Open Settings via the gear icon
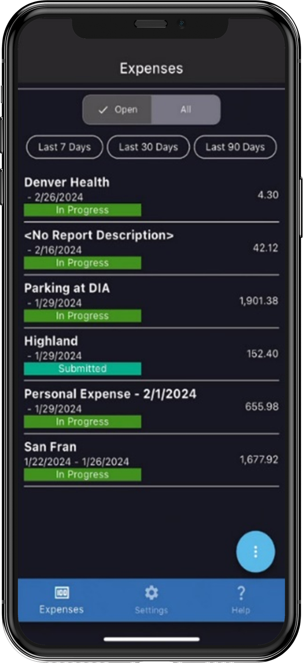Image resolution: width=303 pixels, height=663 pixels. pos(151,593)
